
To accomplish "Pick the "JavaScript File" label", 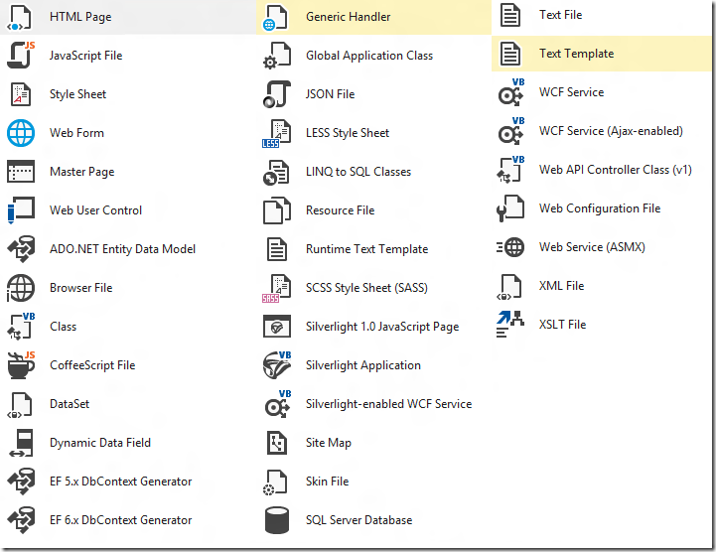I will pyautogui.click(x=85, y=56).
